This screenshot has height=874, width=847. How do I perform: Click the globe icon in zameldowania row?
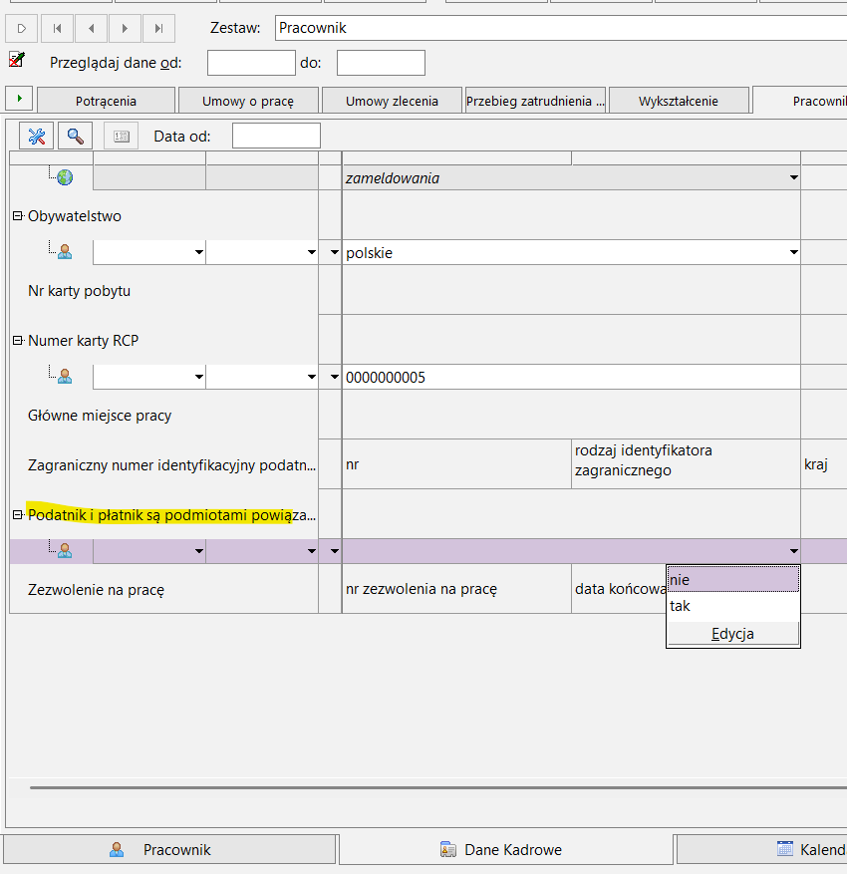(65, 177)
